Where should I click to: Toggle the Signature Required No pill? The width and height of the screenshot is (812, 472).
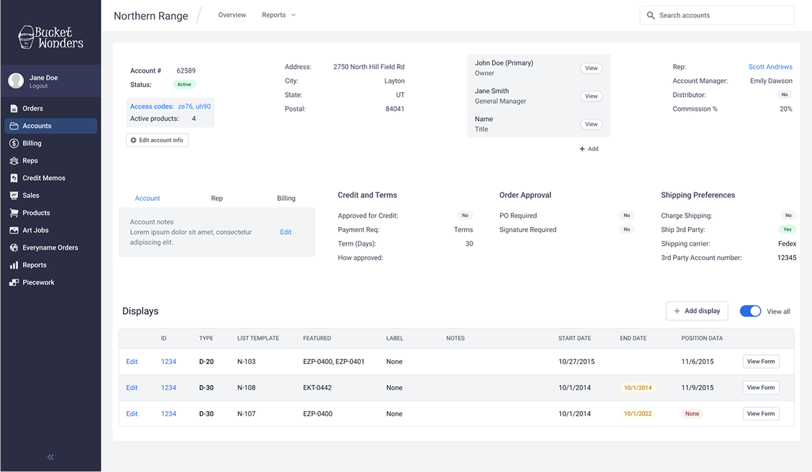[x=627, y=229]
